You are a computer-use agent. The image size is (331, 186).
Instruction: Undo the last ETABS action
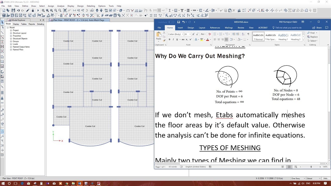(18, 11)
